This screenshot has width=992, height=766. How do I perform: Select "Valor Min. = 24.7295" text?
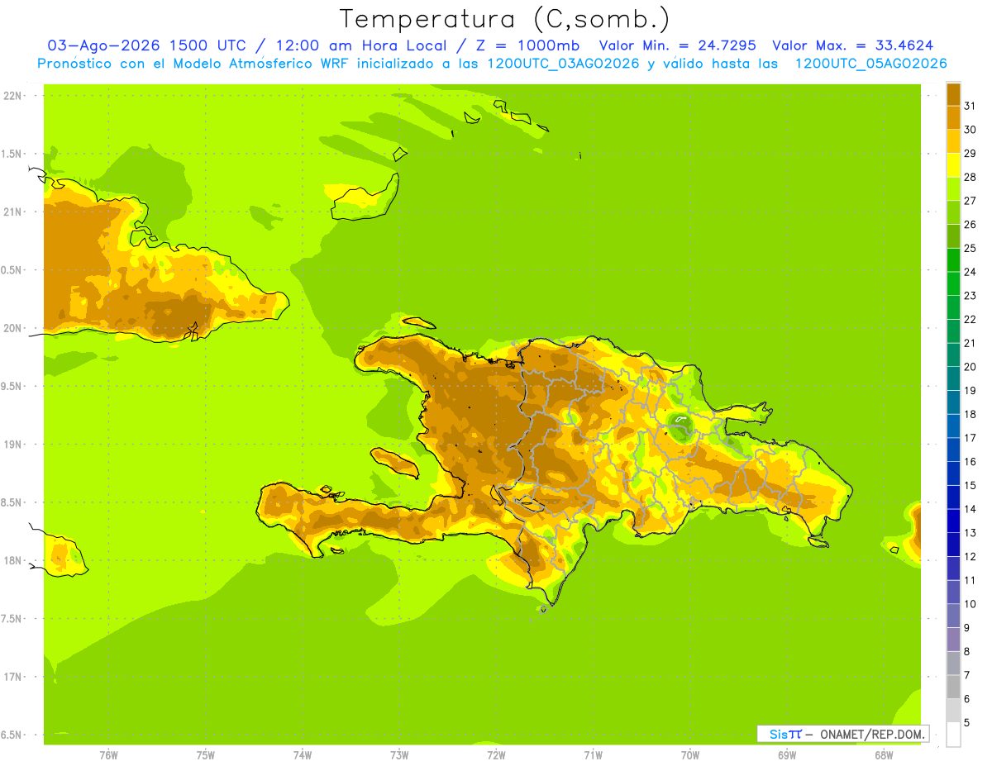pos(678,45)
